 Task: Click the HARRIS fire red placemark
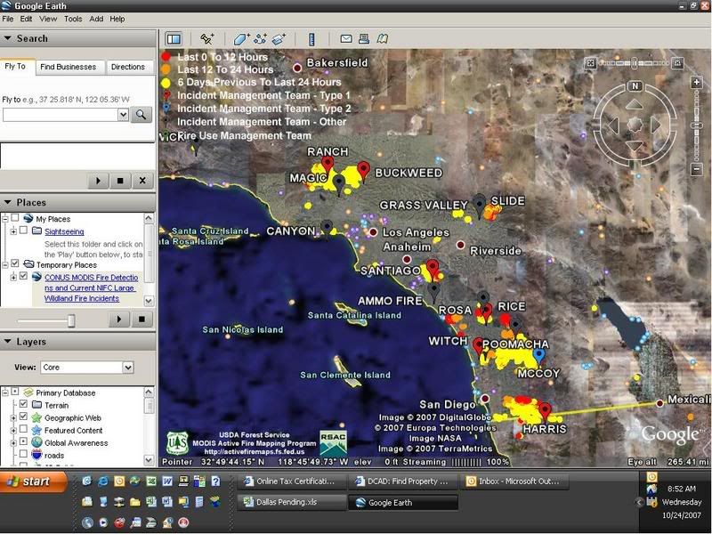click(545, 411)
